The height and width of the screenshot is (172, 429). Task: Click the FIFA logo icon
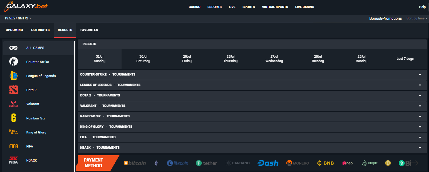coord(13,146)
